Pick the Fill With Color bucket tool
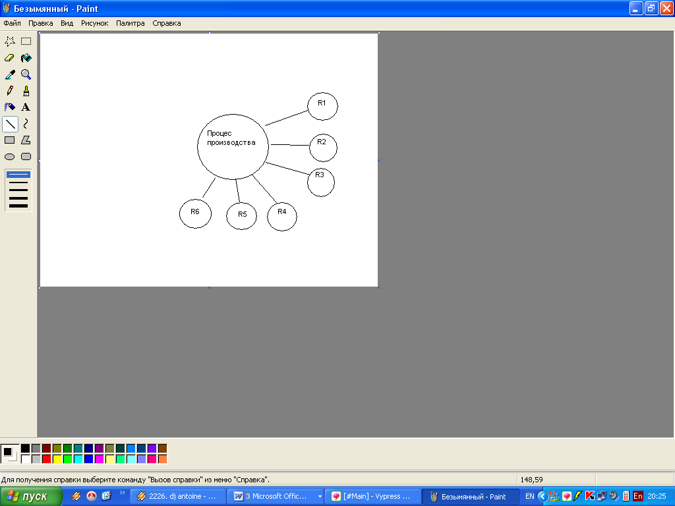Image resolution: width=675 pixels, height=506 pixels. pos(26,58)
